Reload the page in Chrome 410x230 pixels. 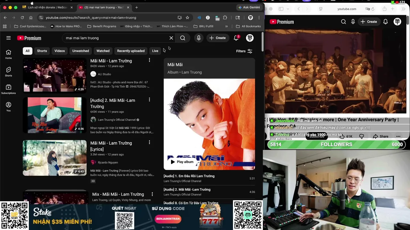pos(22,18)
